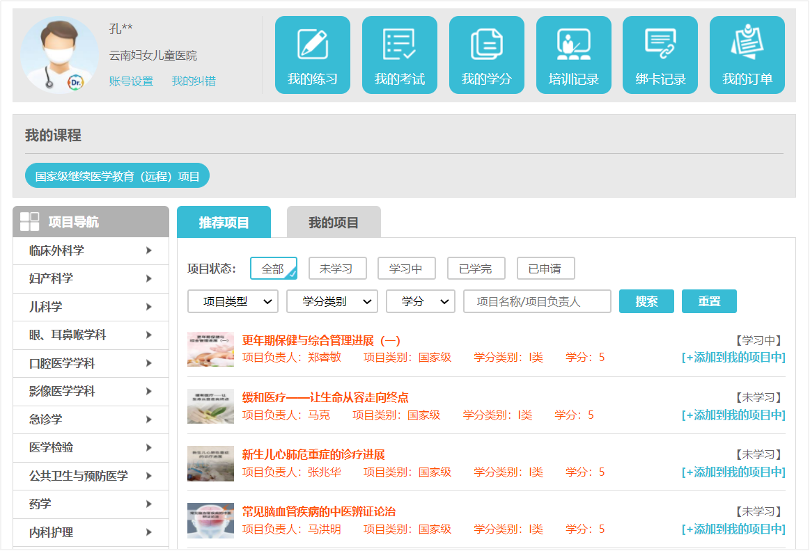Click the doctor avatar picture

[x=59, y=55]
